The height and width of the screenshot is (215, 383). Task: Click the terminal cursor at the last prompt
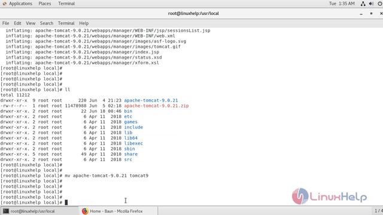coord(66,202)
